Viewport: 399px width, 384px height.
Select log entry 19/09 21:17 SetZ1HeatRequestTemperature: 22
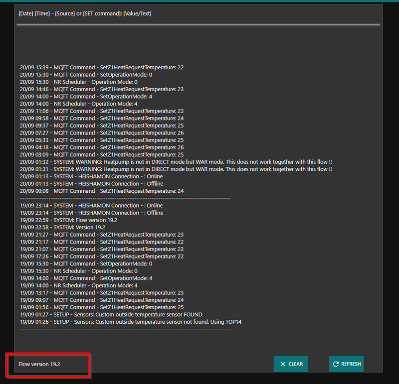(102, 242)
